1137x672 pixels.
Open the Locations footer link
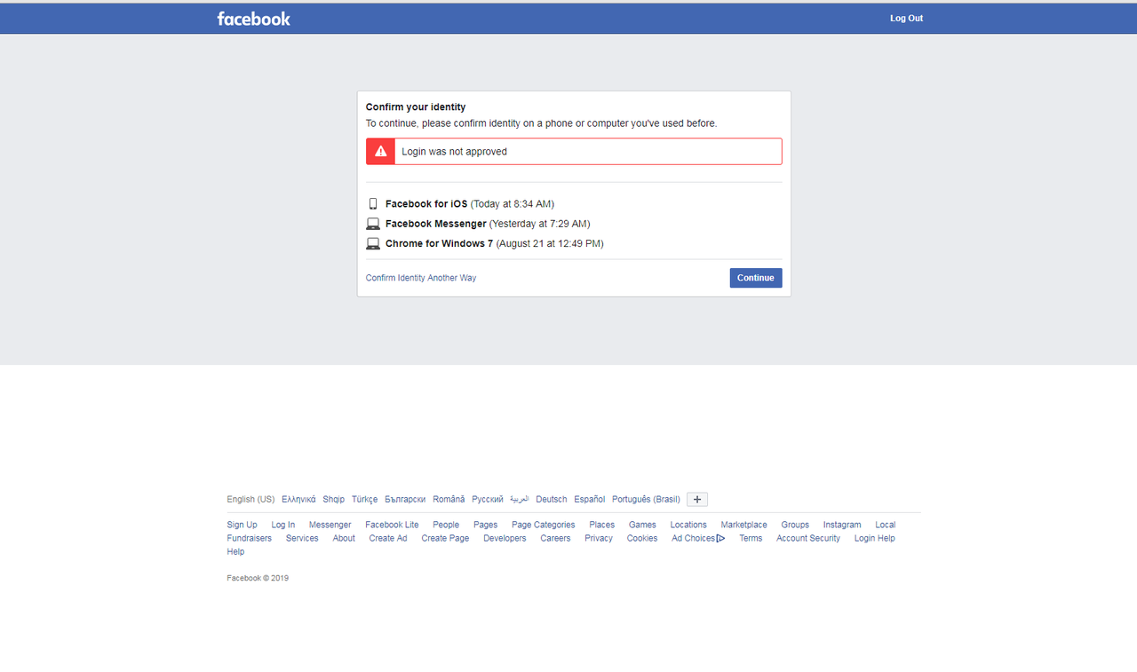688,526
